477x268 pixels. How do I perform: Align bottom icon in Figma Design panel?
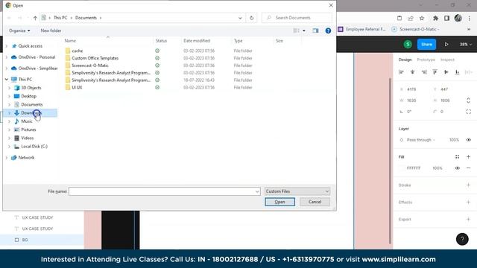coord(457,72)
